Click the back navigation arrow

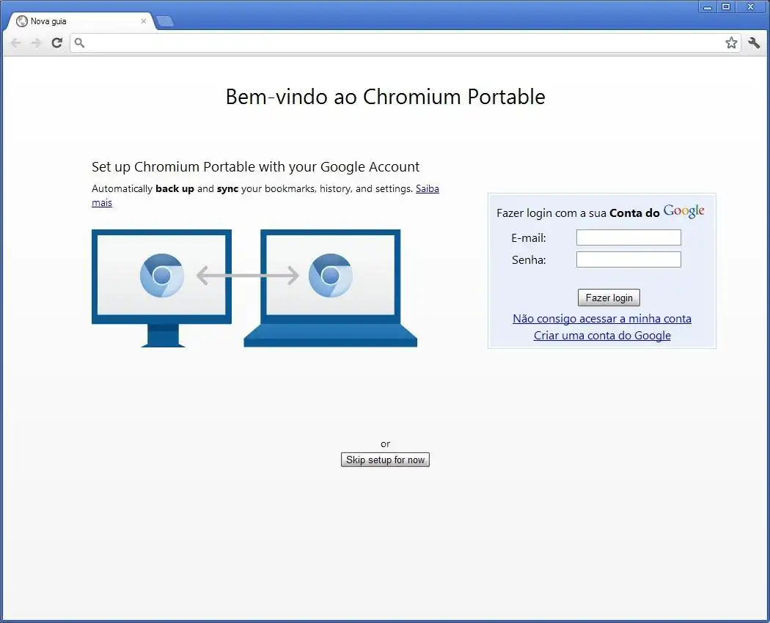point(15,43)
